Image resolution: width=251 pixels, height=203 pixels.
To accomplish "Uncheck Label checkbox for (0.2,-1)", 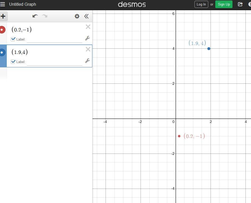I will (13, 39).
